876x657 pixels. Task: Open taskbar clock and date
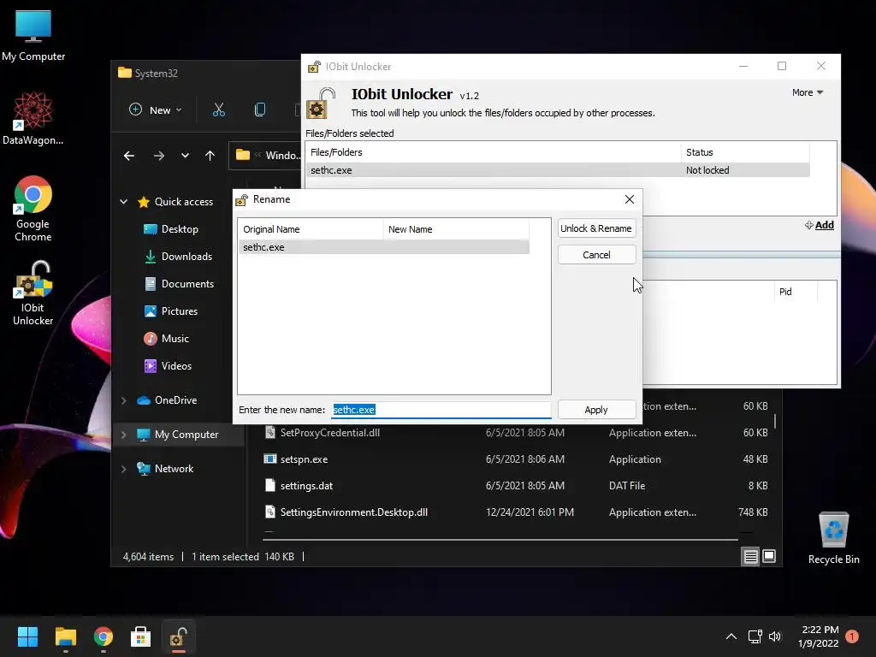point(820,636)
